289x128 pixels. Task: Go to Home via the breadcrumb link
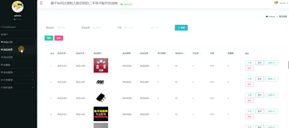coord(272,17)
